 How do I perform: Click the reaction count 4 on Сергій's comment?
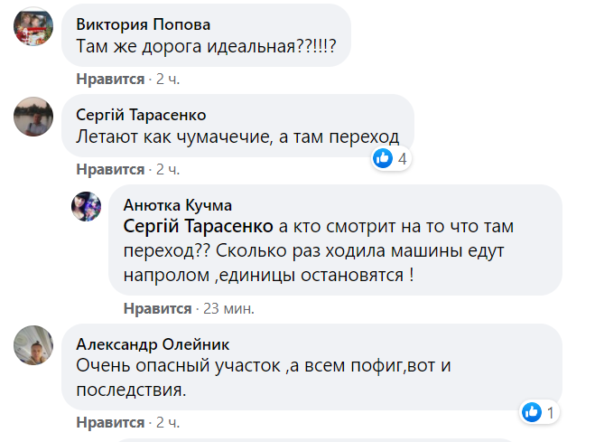coord(403,159)
